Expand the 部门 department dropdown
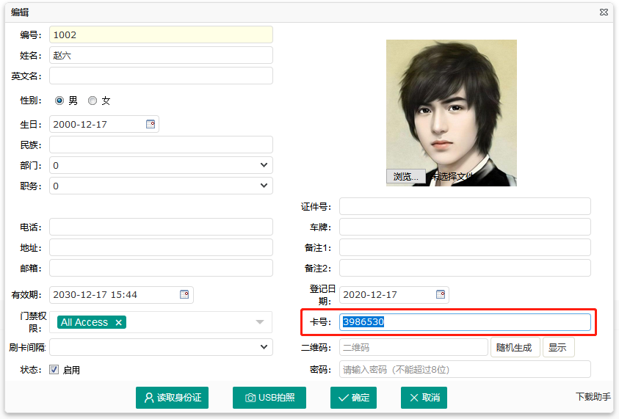Viewport: 619px width, 419px height. click(264, 165)
